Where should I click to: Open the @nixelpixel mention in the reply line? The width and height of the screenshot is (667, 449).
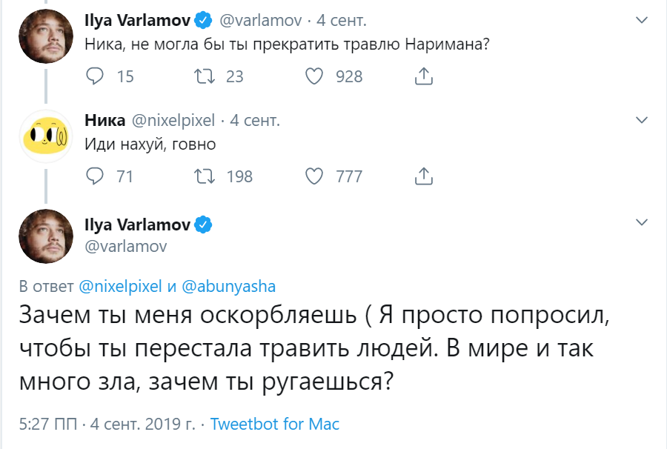tap(120, 287)
